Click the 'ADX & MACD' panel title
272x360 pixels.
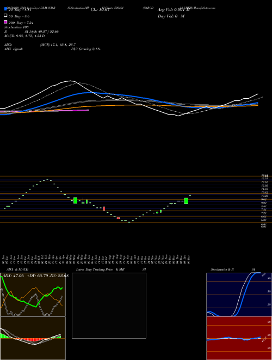coord(17,269)
